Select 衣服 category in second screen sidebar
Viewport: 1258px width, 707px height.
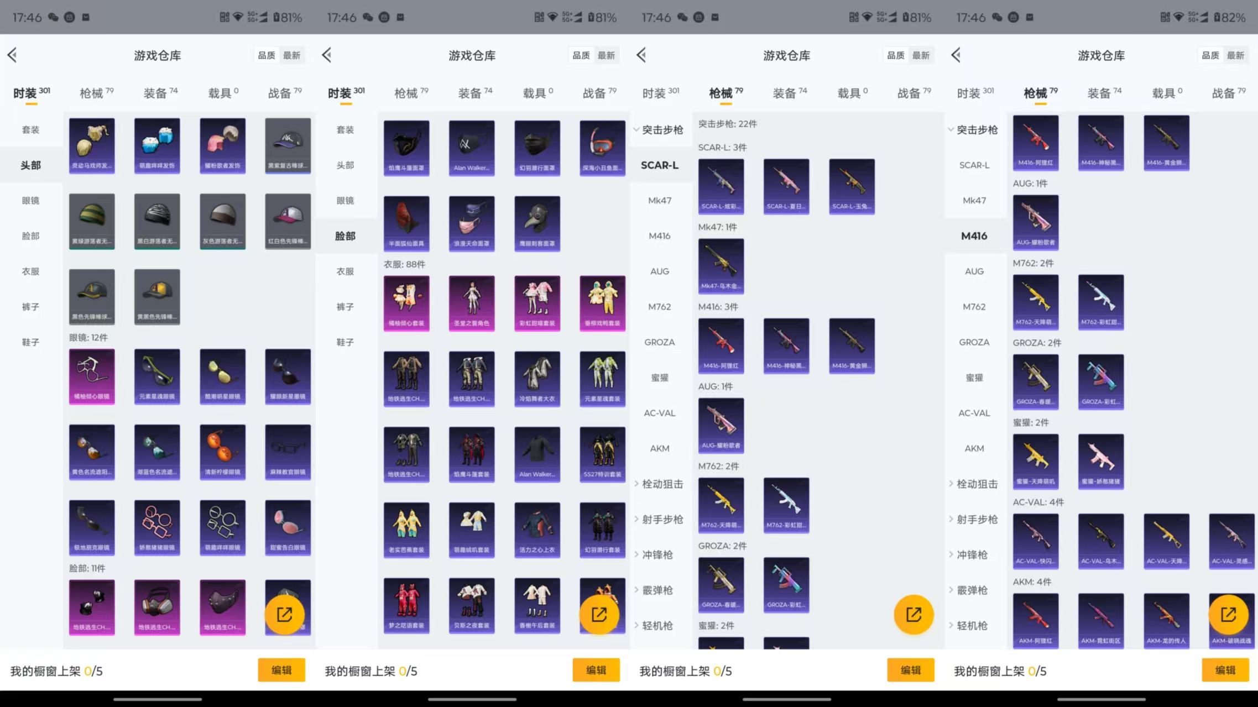(346, 271)
